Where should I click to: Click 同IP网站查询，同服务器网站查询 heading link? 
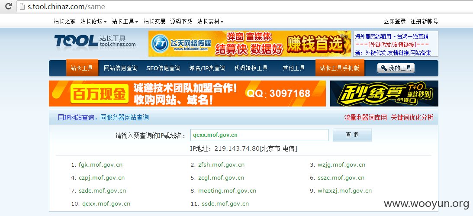click(103, 117)
